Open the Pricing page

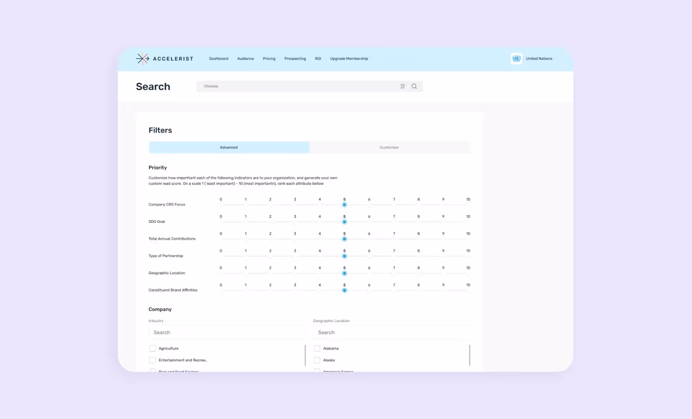[269, 58]
